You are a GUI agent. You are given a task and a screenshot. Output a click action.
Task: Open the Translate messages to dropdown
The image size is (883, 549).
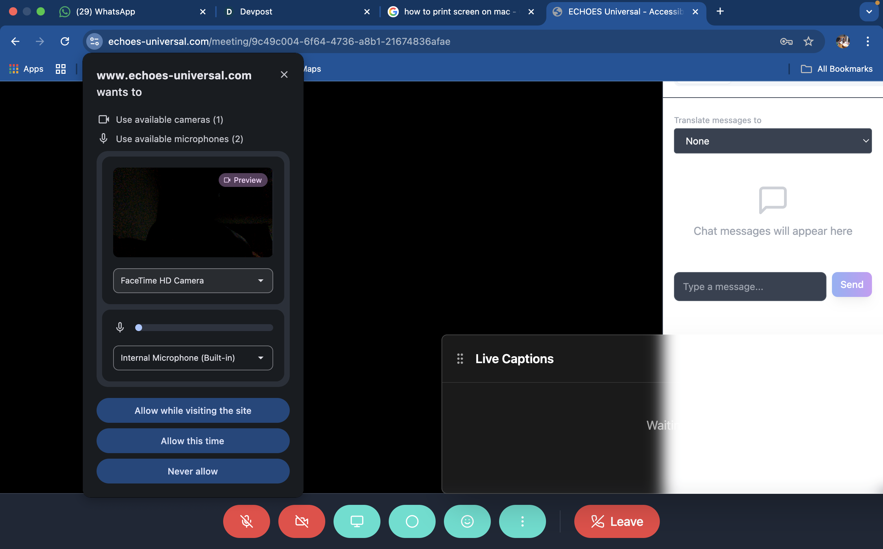(x=773, y=141)
